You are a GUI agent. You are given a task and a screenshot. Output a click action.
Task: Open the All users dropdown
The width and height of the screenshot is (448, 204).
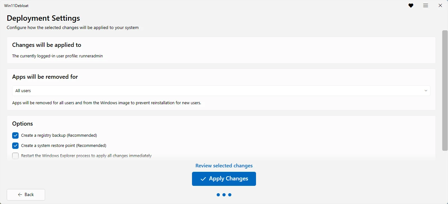click(221, 91)
